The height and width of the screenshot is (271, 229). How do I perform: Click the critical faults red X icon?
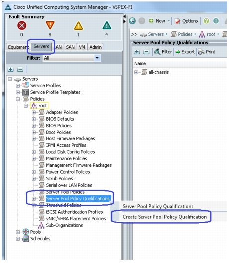[x=22, y=26]
